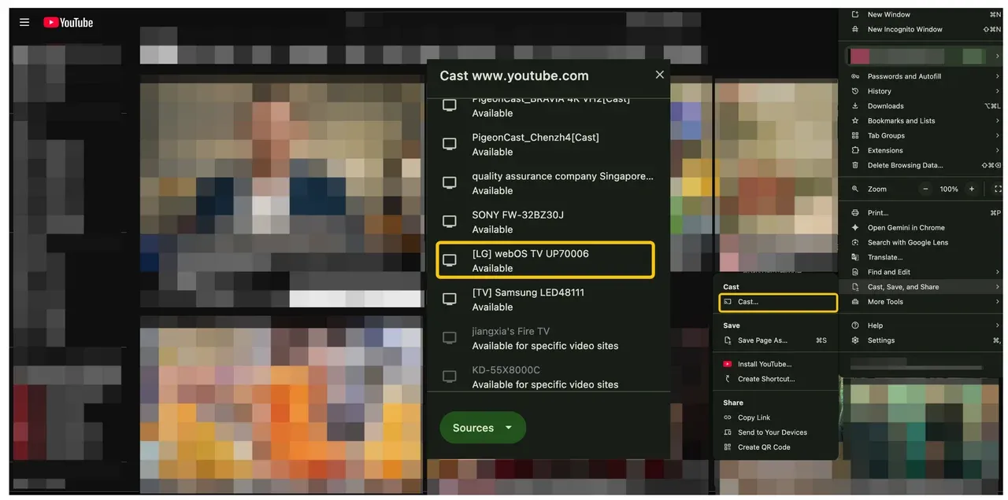Select quality assurance company Singapore device
The height and width of the screenshot is (500, 1008).
pyautogui.click(x=548, y=183)
